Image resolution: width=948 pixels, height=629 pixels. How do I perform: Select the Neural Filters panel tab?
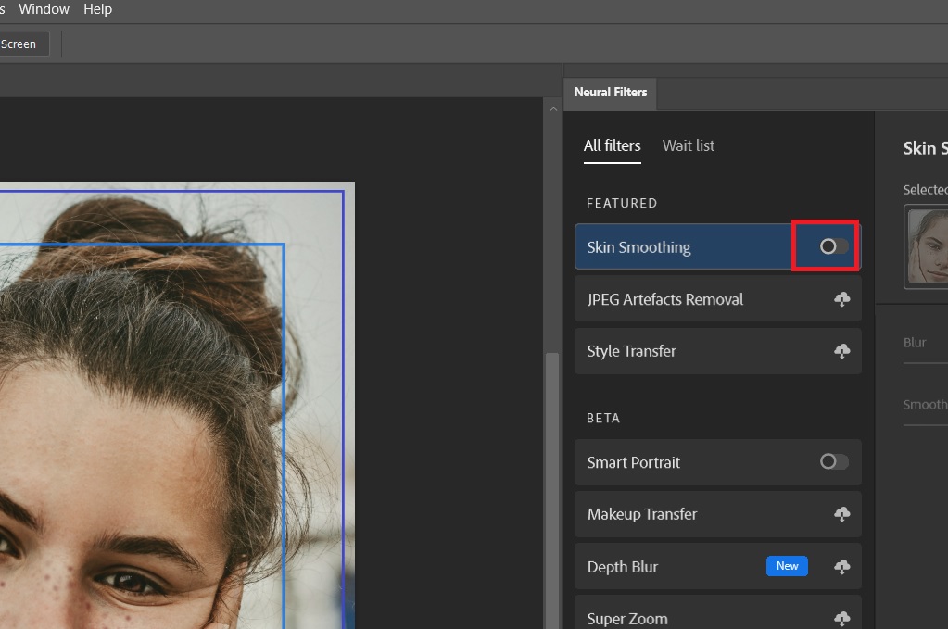point(610,93)
